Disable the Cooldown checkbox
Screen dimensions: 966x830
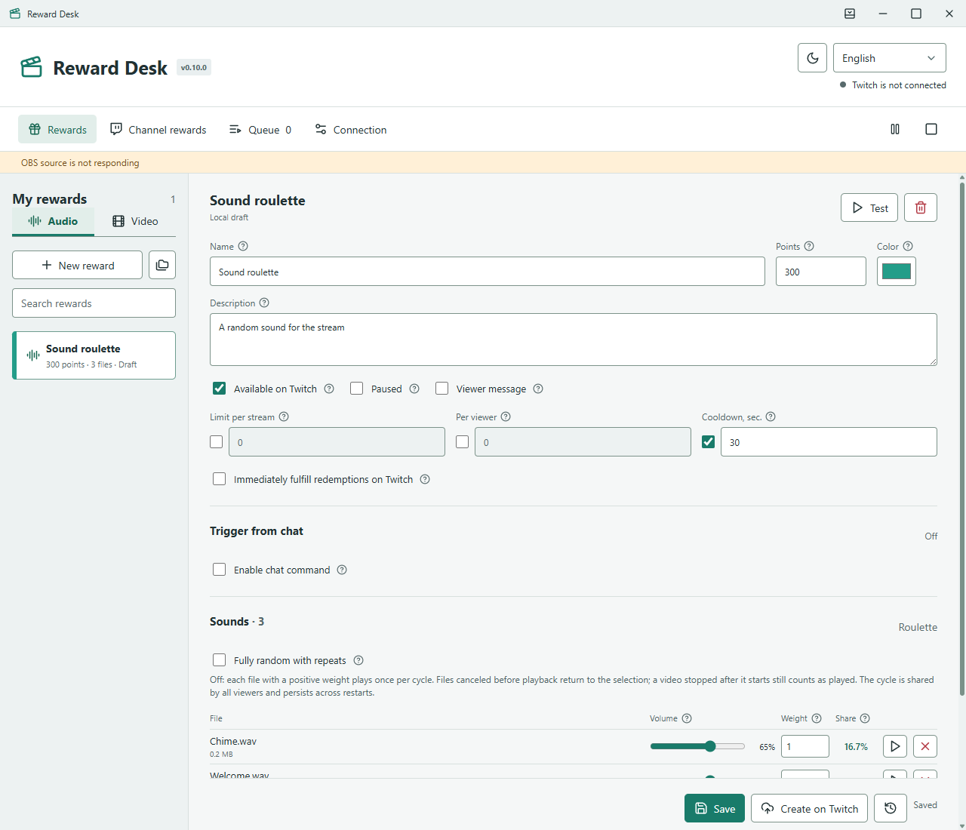(708, 441)
